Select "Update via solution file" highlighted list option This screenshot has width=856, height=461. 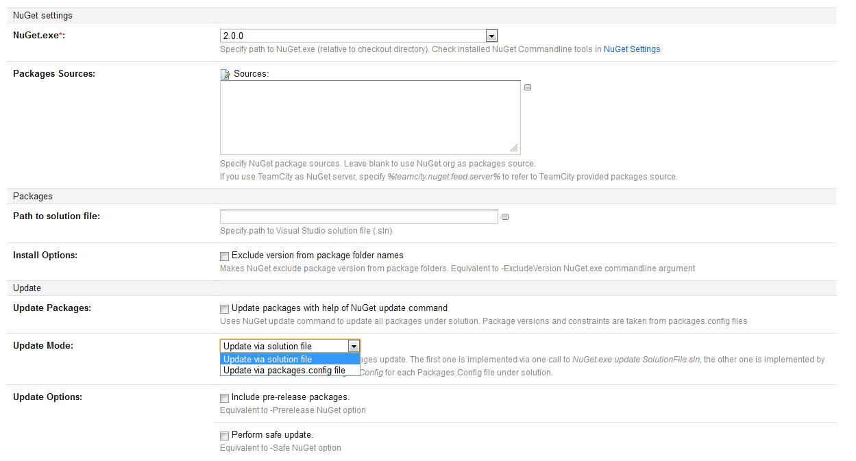pyautogui.click(x=289, y=359)
